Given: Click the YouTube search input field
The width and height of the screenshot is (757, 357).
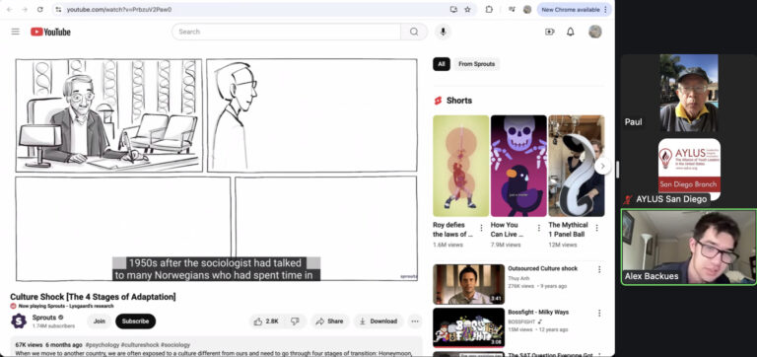Looking at the screenshot, I should [x=286, y=32].
